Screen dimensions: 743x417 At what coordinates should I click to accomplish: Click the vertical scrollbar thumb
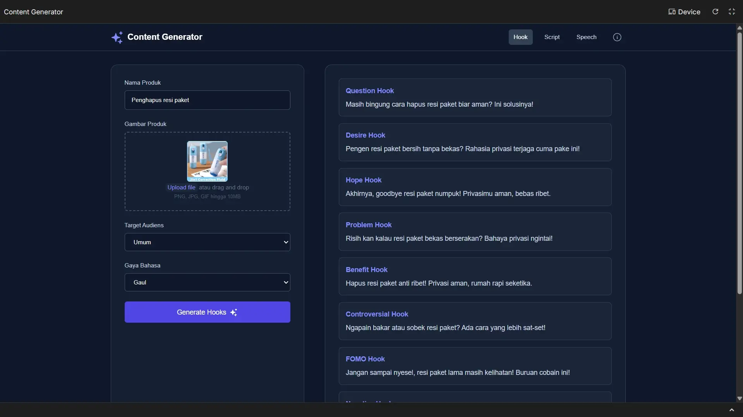coord(740,163)
